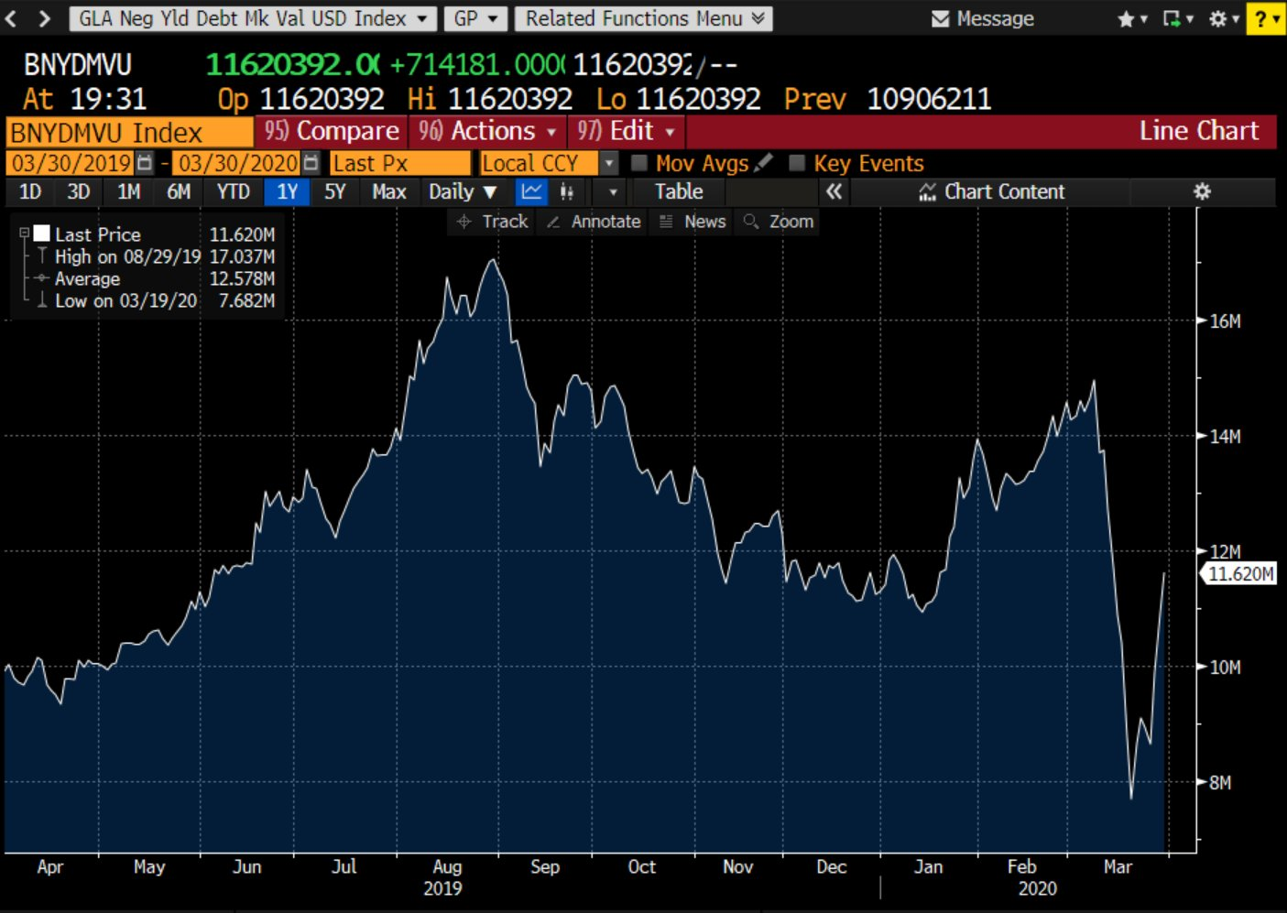This screenshot has width=1287, height=913.
Task: Open the 96) Actions dropdown
Action: point(487,131)
